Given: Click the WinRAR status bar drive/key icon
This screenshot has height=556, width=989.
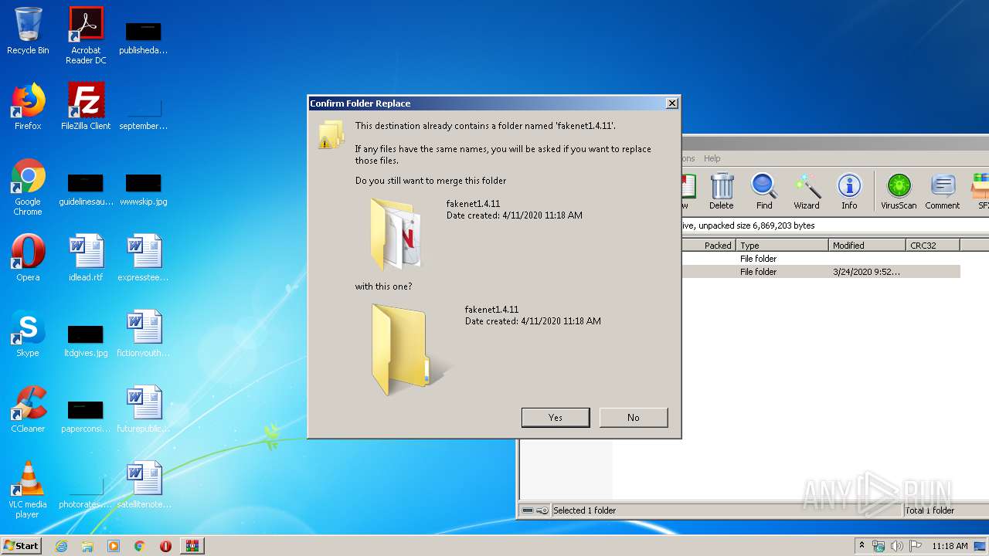Looking at the screenshot, I should pyautogui.click(x=535, y=510).
